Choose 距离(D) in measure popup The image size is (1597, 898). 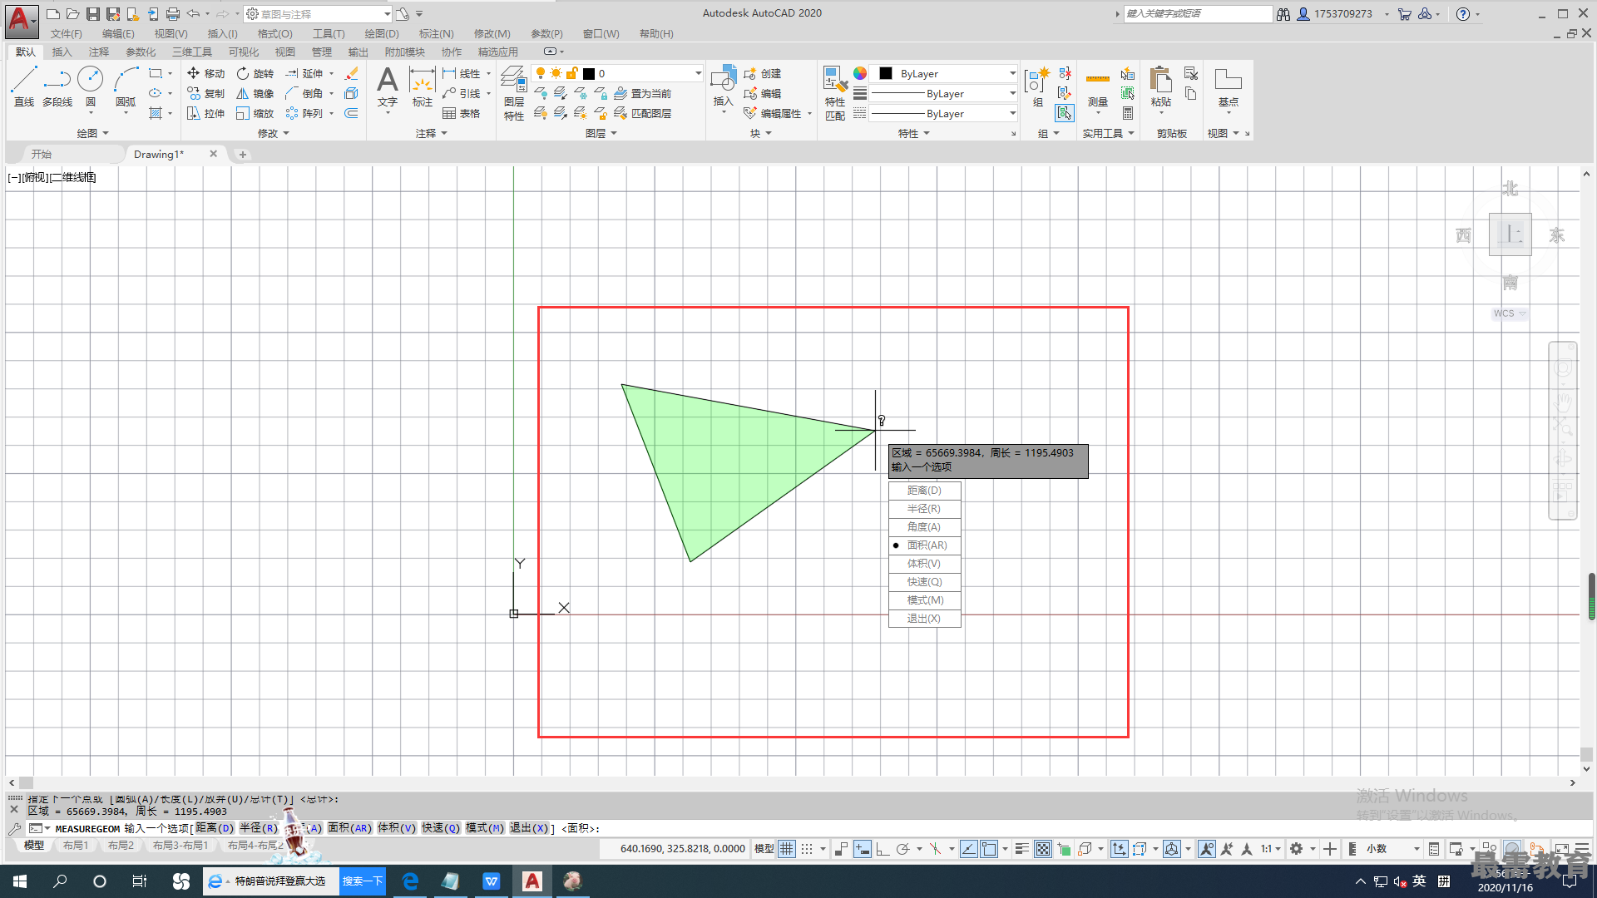[925, 491]
